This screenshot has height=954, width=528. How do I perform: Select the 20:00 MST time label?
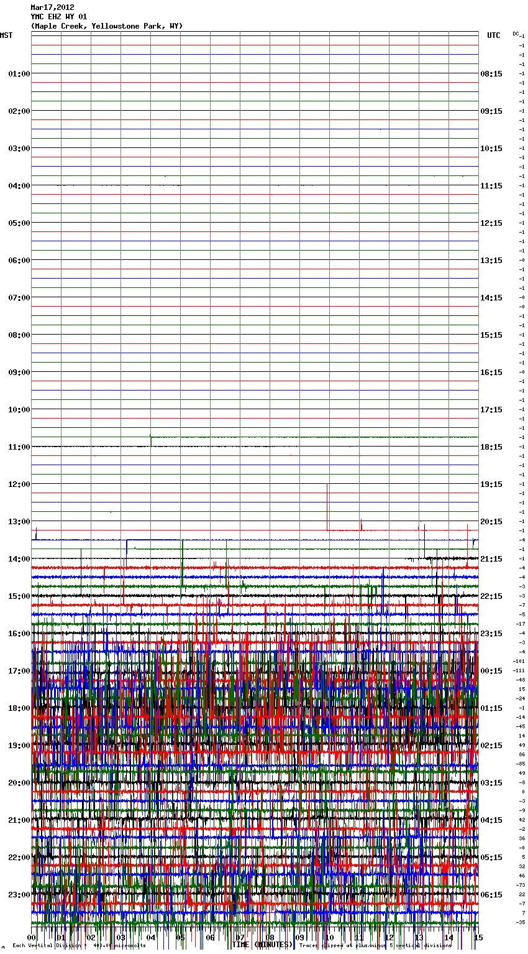(19, 783)
